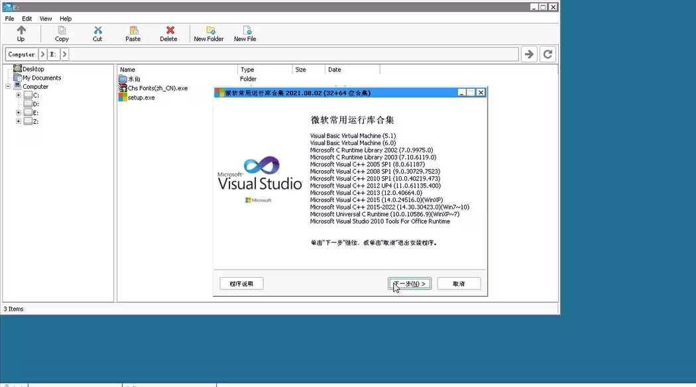Viewport: 696px width, 387px height.
Task: Open the View menu
Action: pyautogui.click(x=46, y=19)
